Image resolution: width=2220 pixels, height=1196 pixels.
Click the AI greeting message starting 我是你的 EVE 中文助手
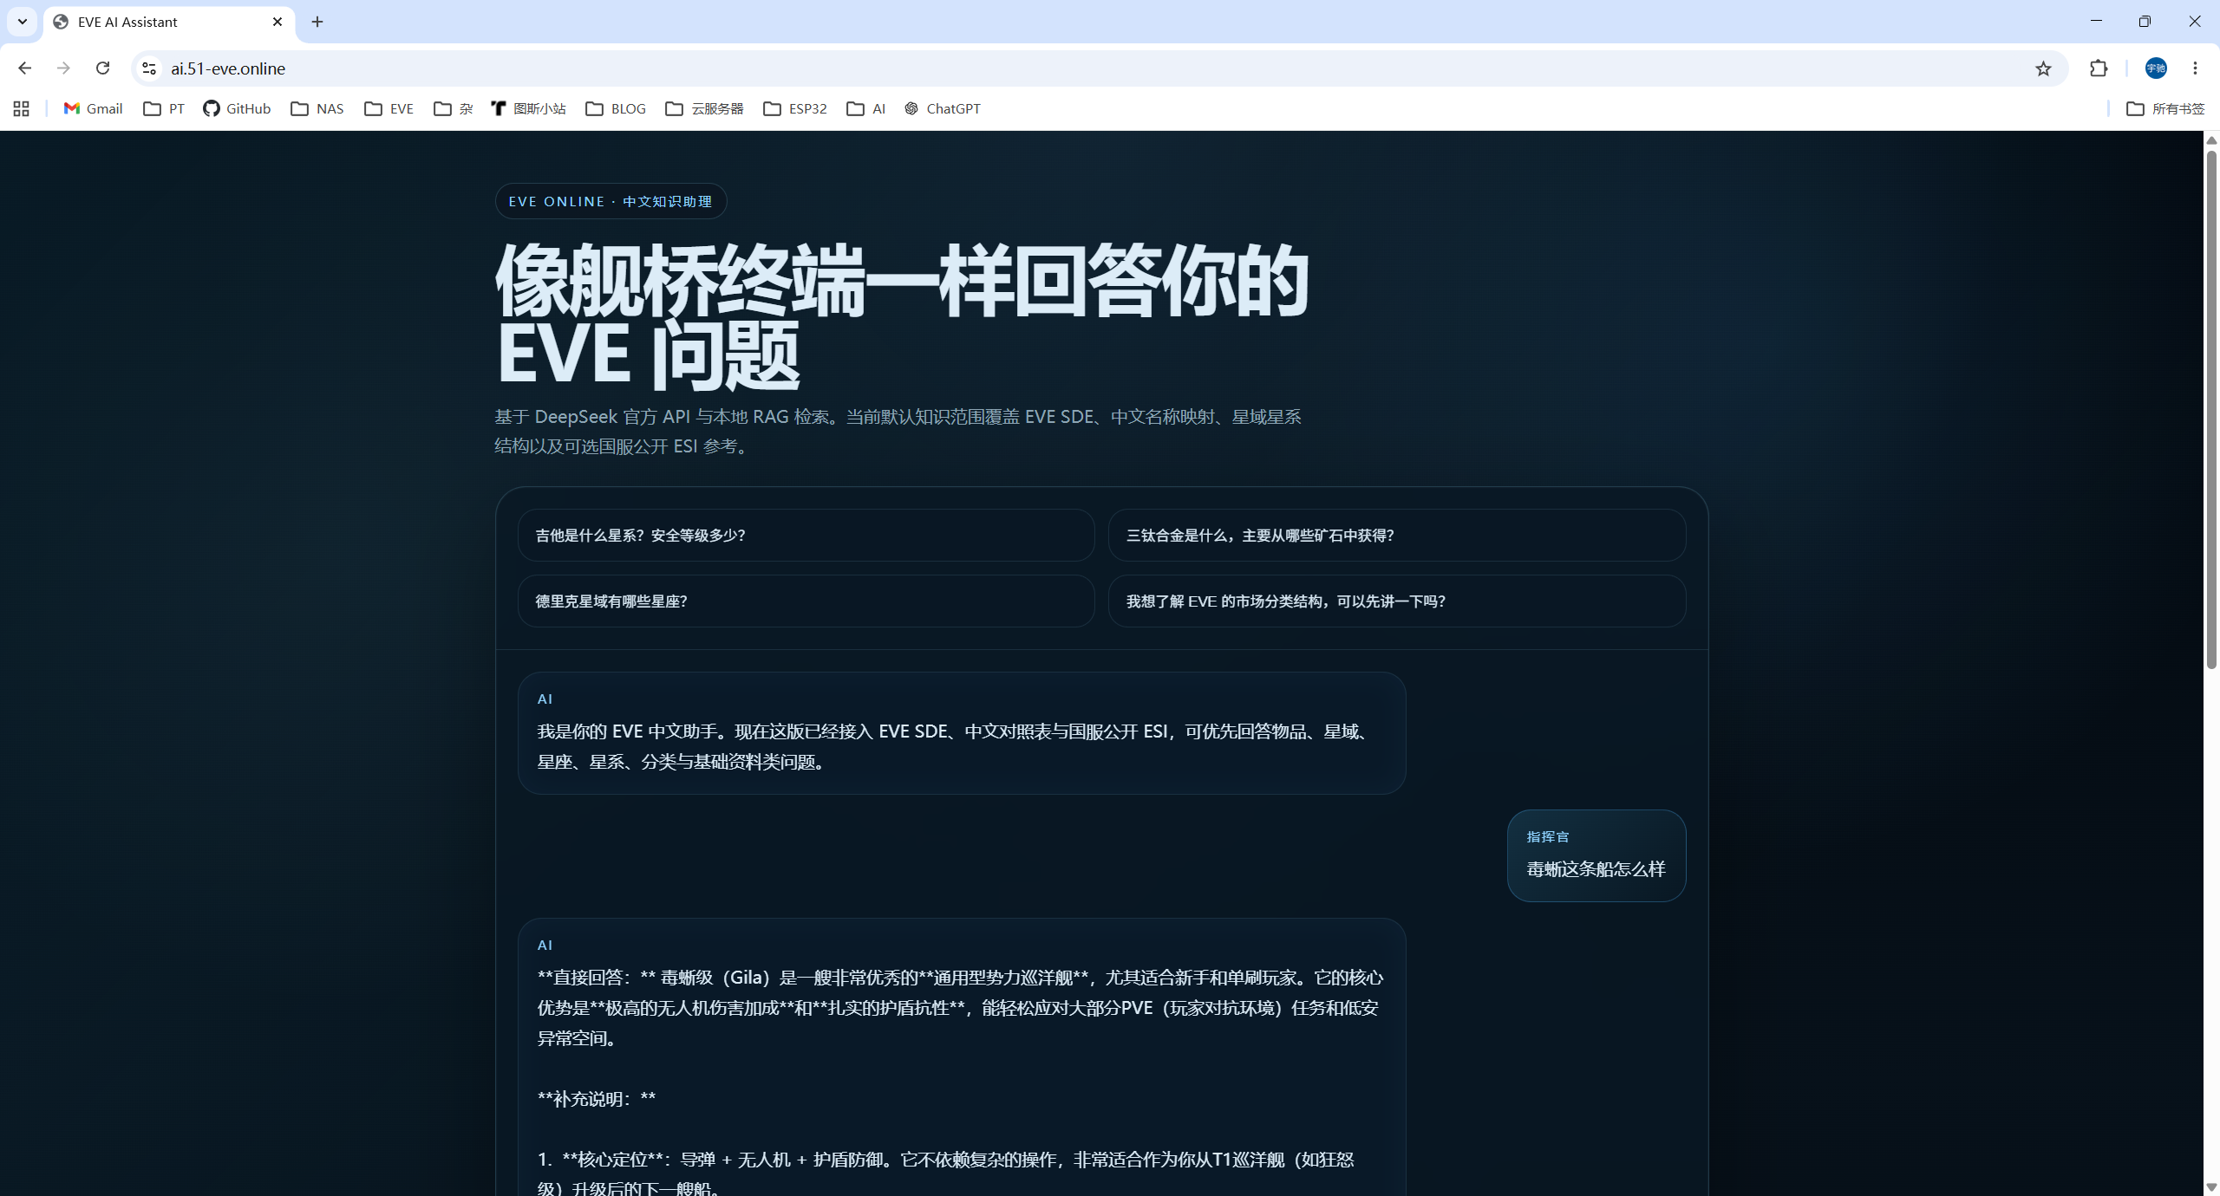pyautogui.click(x=961, y=733)
